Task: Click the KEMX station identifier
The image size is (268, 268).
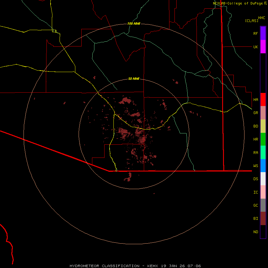Action: click(153, 266)
